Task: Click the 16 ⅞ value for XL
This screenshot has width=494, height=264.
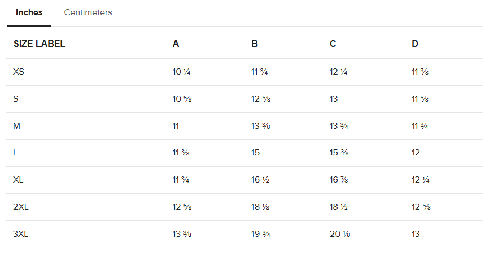Action: [339, 180]
